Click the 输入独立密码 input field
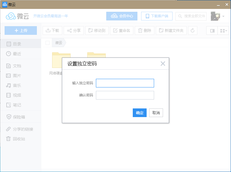This screenshot has width=231, height=172. point(125,83)
